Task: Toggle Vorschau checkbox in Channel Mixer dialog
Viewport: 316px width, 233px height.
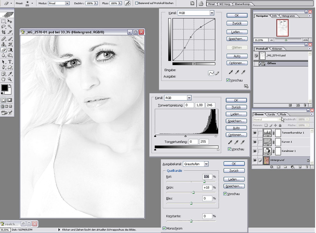Action: [x=225, y=194]
